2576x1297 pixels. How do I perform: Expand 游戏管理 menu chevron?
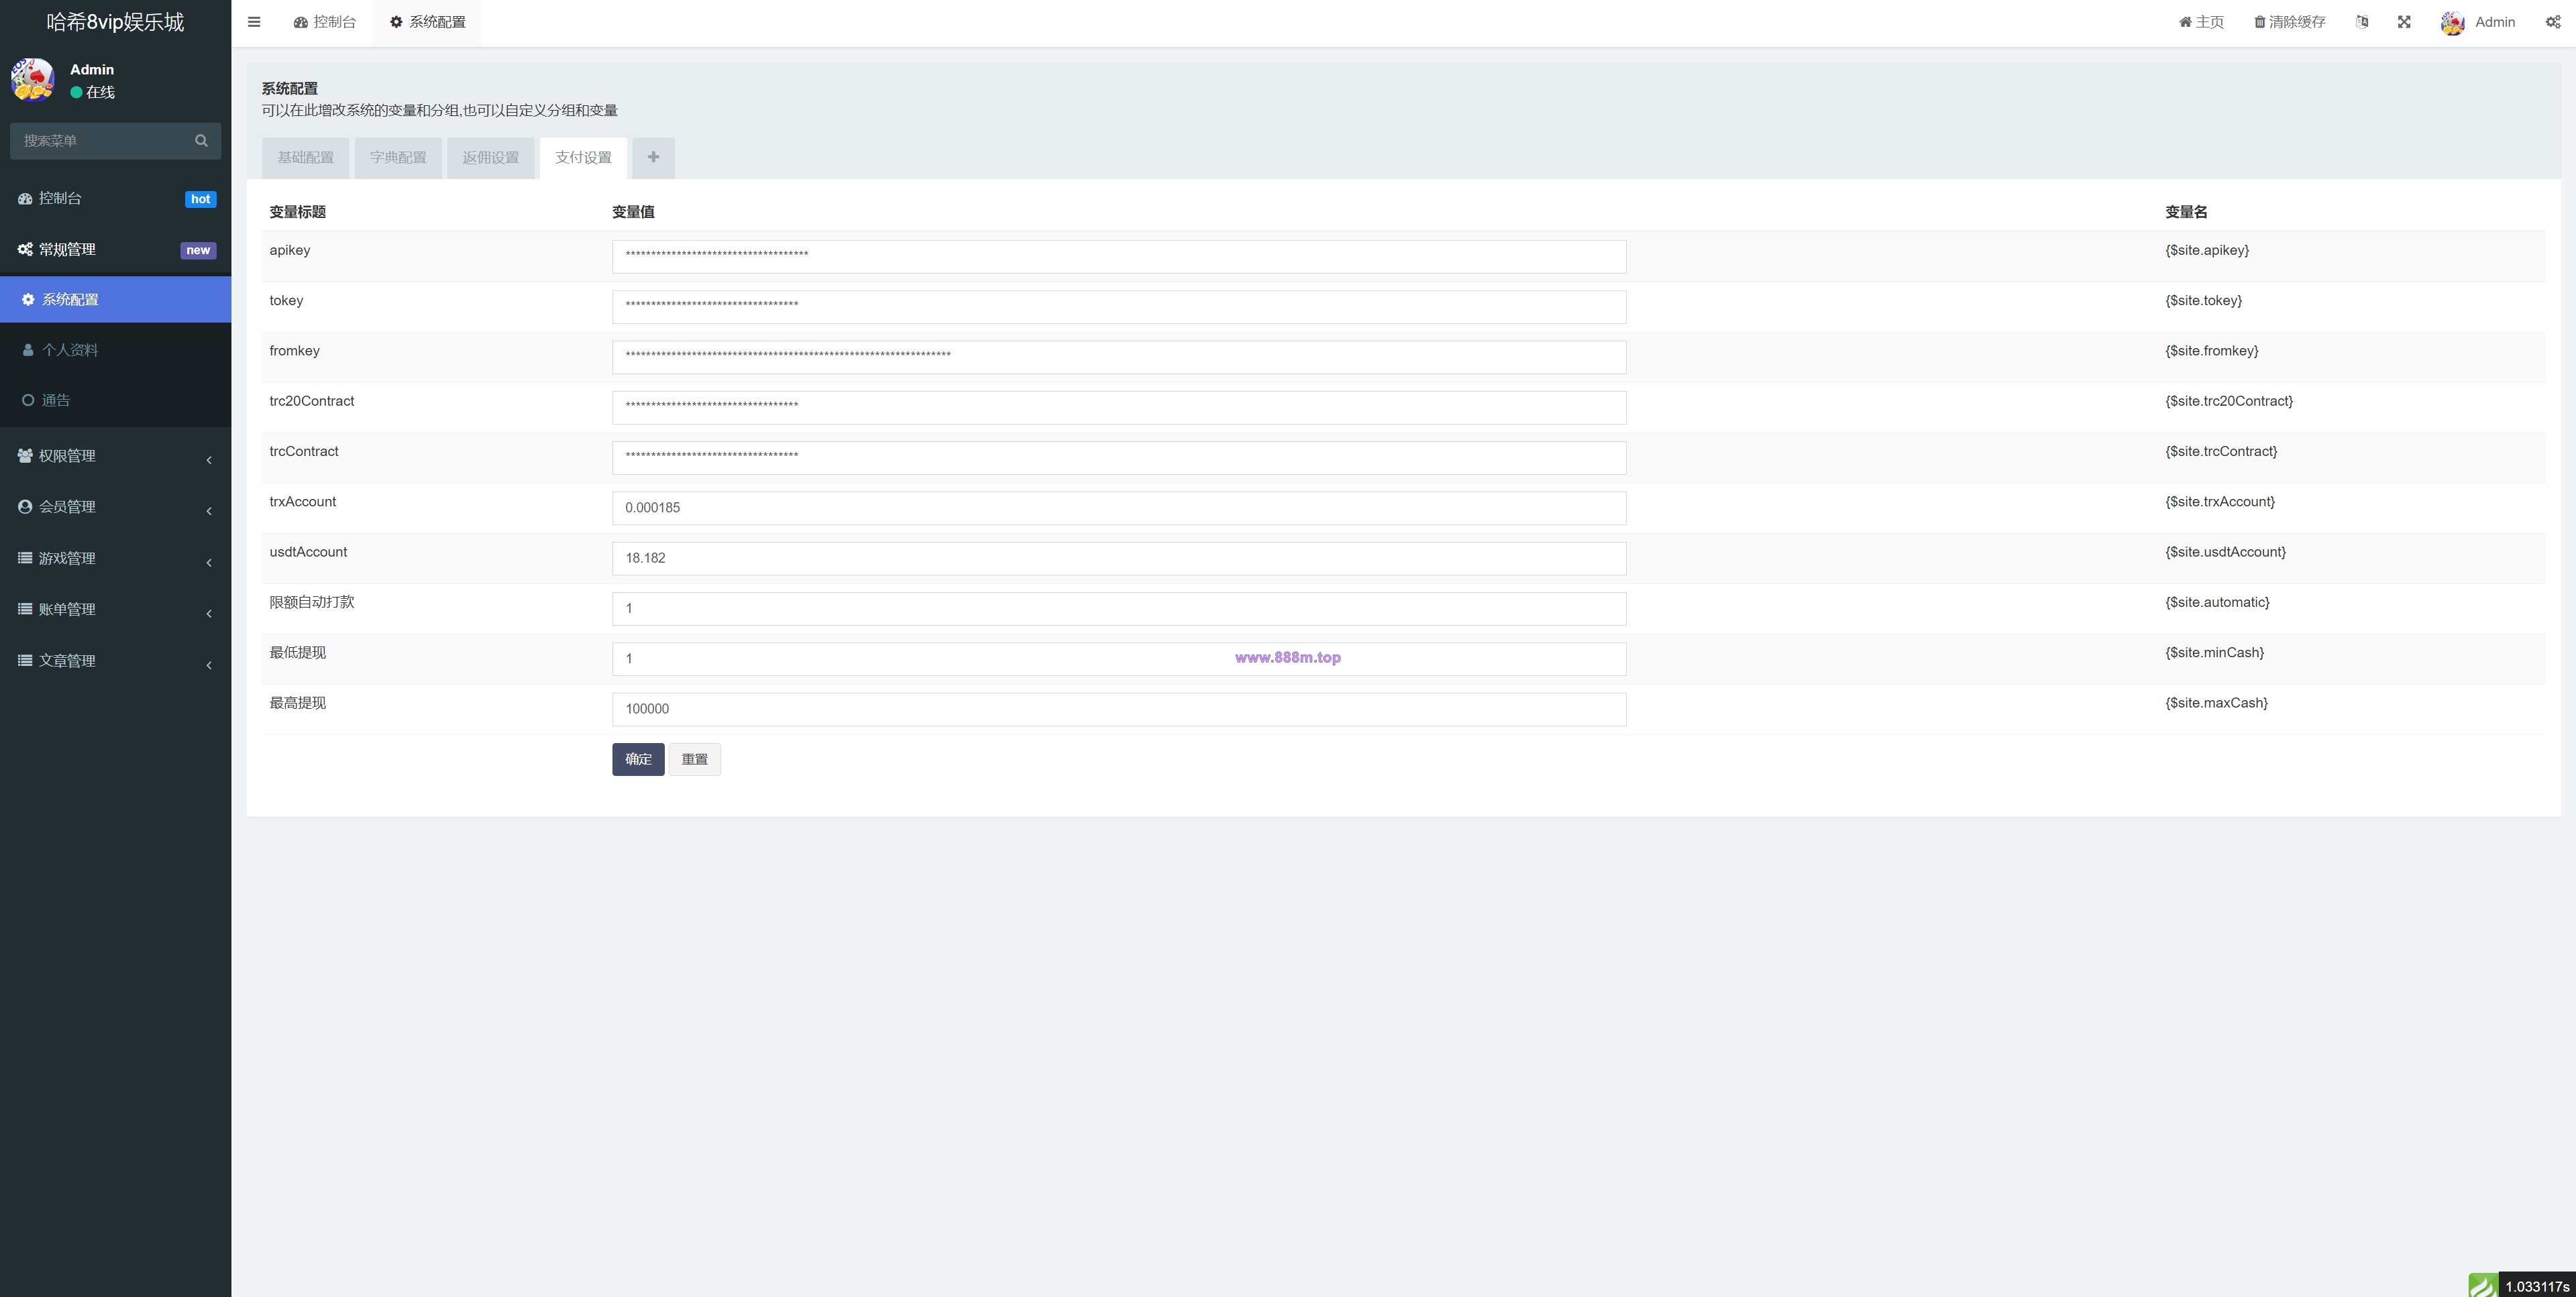click(x=209, y=563)
